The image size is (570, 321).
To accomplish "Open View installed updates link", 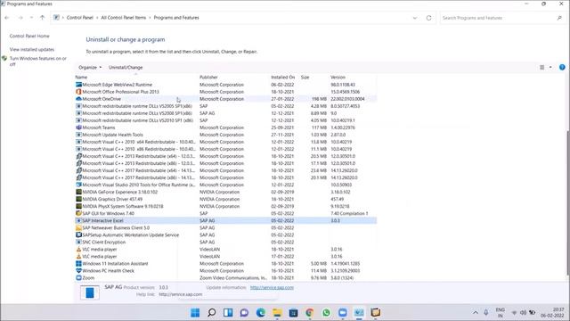I will (x=32, y=50).
